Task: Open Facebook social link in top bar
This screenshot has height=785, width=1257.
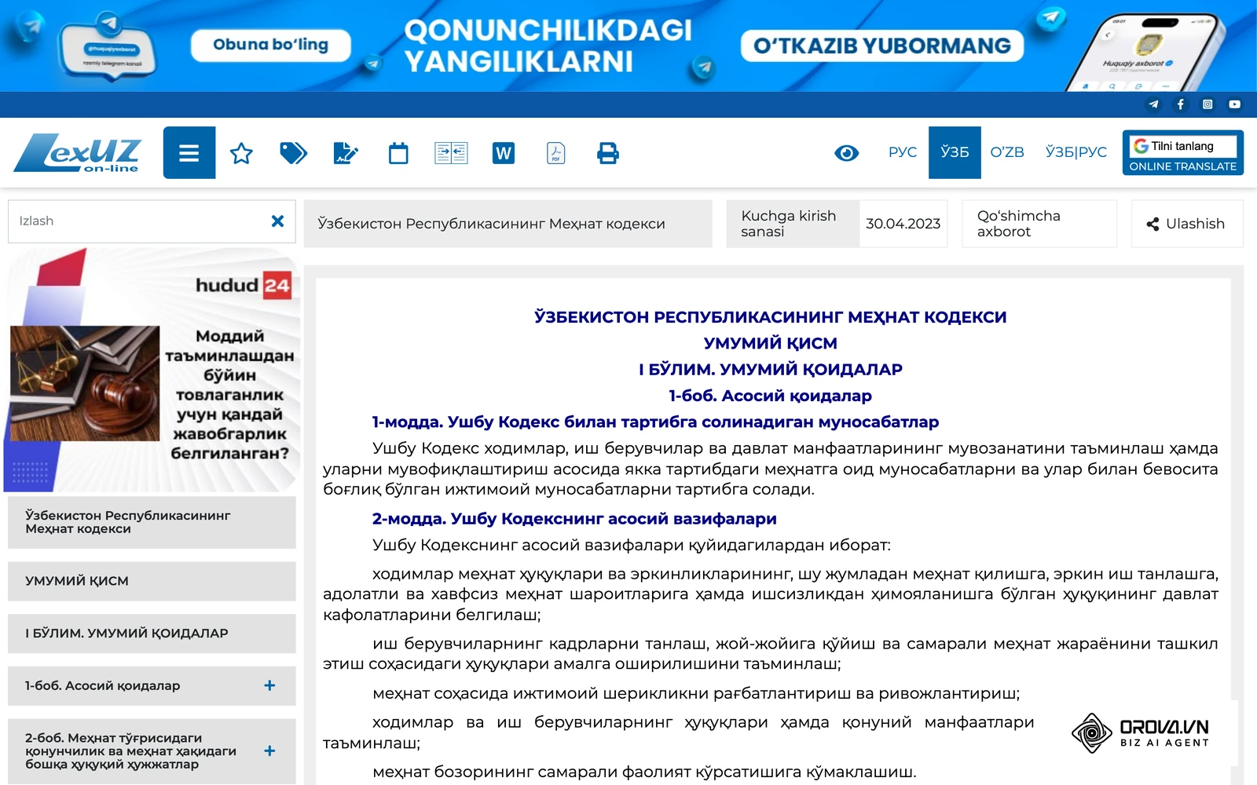Action: pos(1180,104)
